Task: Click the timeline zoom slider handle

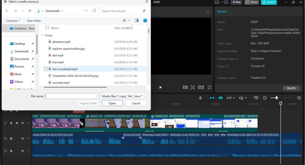Action: click(x=277, y=98)
